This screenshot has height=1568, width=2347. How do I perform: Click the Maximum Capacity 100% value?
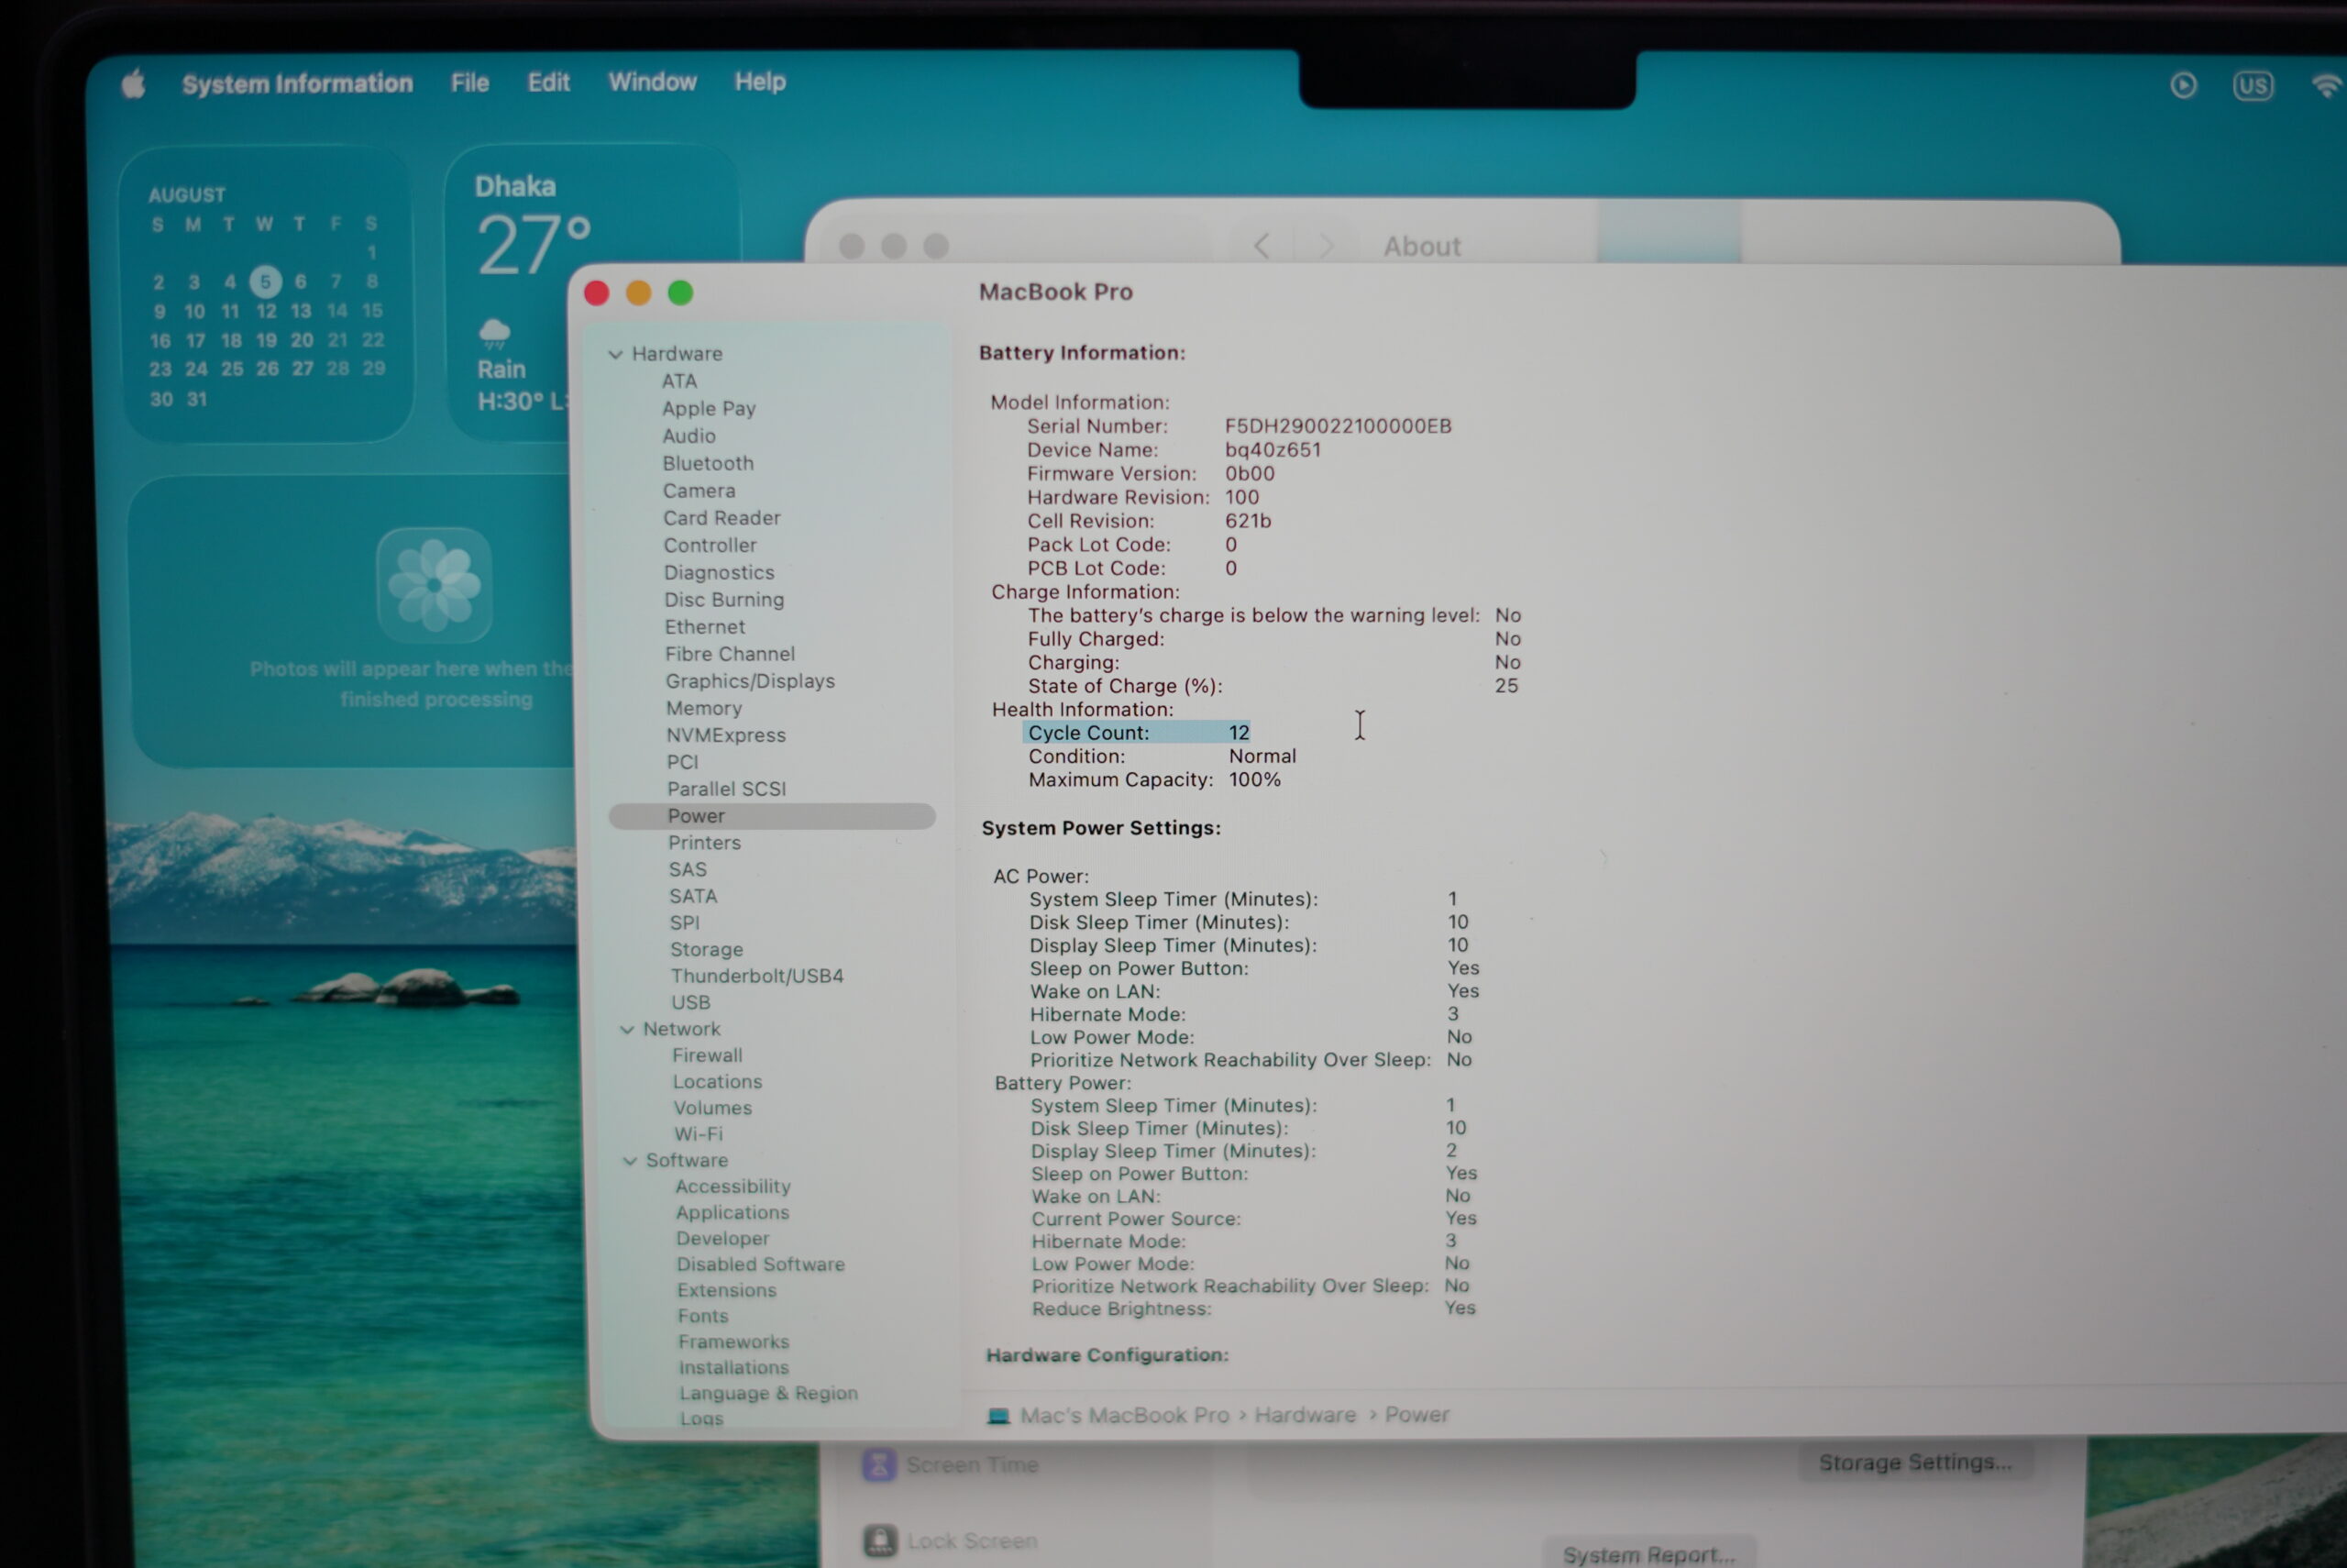tap(1254, 780)
